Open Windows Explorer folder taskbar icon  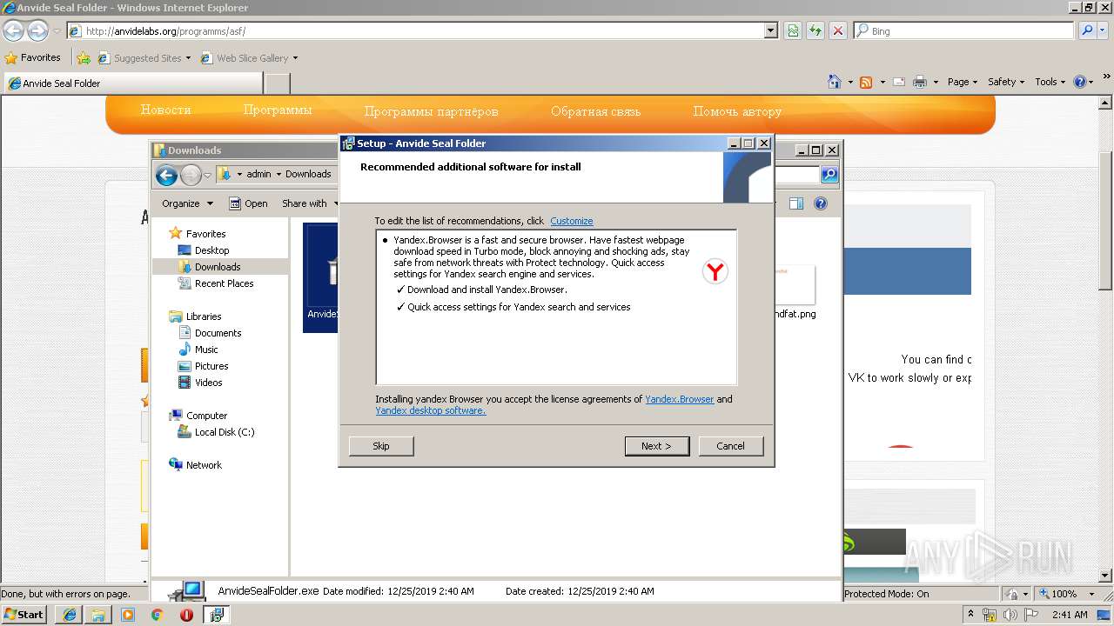tap(98, 615)
